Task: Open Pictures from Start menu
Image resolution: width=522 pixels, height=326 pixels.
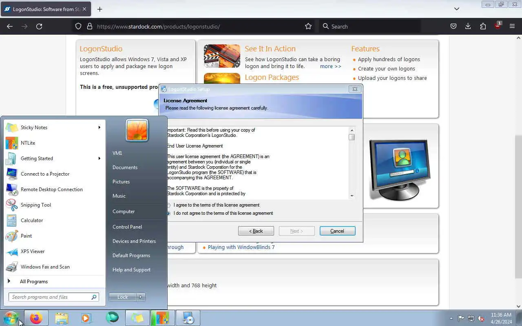Action: point(121,182)
